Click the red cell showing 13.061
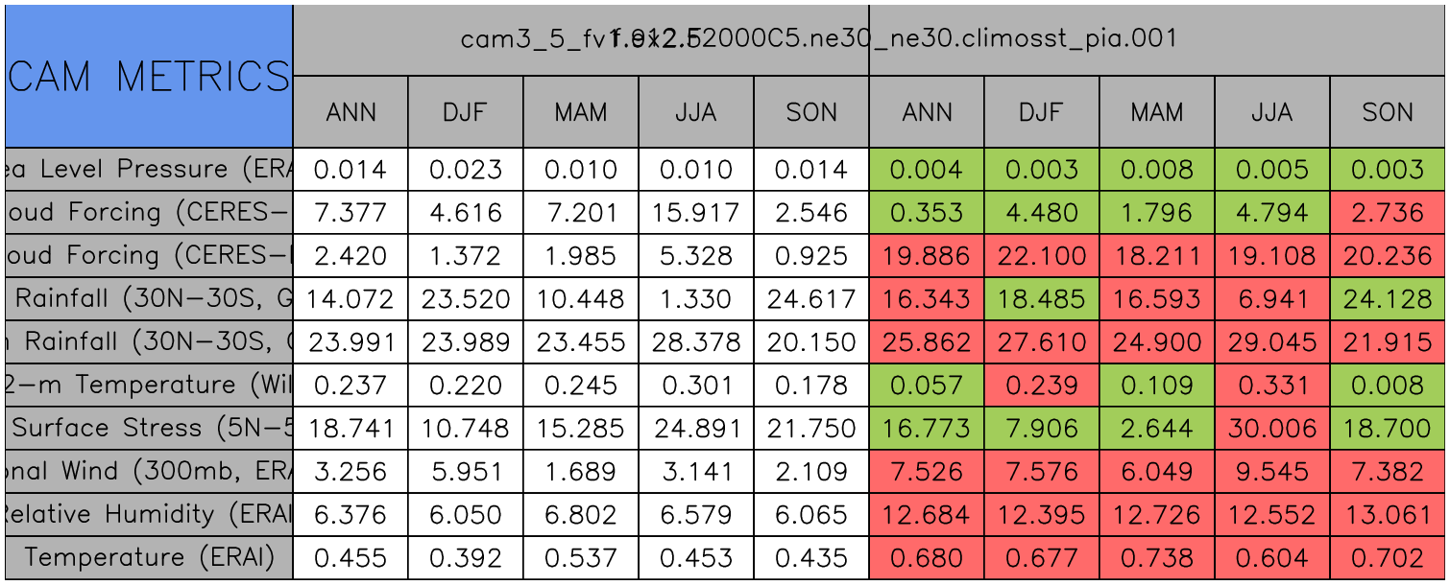The height and width of the screenshot is (585, 1450). (x=1388, y=514)
